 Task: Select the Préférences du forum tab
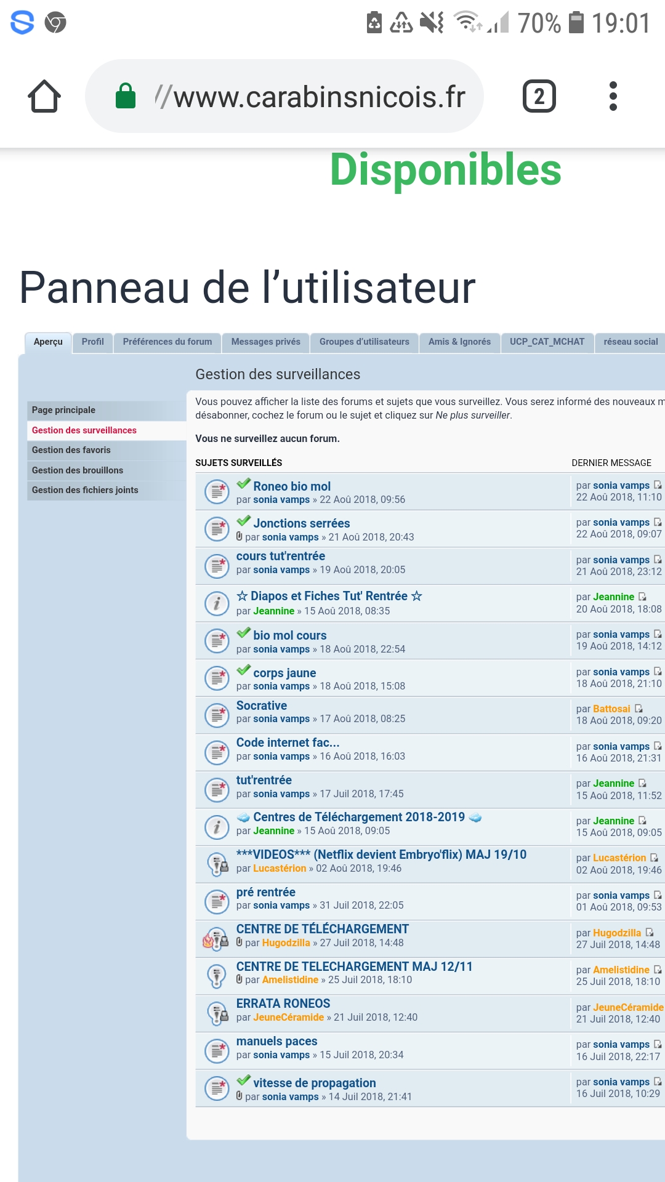(x=167, y=342)
